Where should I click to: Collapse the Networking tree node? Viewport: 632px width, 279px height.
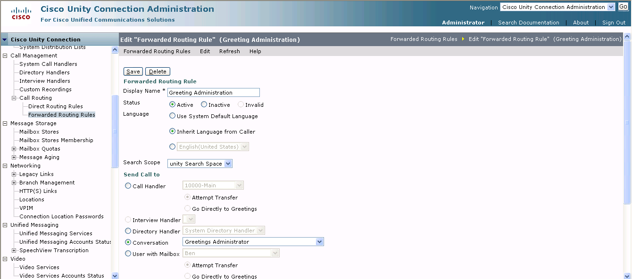[x=5, y=166]
